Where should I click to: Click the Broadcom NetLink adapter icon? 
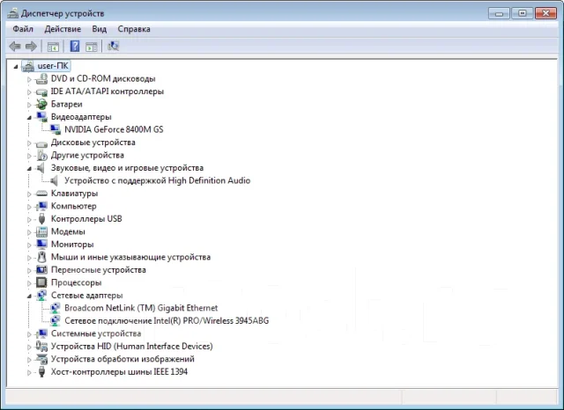point(55,308)
